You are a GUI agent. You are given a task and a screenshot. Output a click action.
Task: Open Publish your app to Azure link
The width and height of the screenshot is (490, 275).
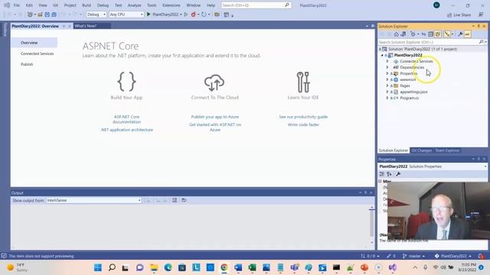pos(215,117)
